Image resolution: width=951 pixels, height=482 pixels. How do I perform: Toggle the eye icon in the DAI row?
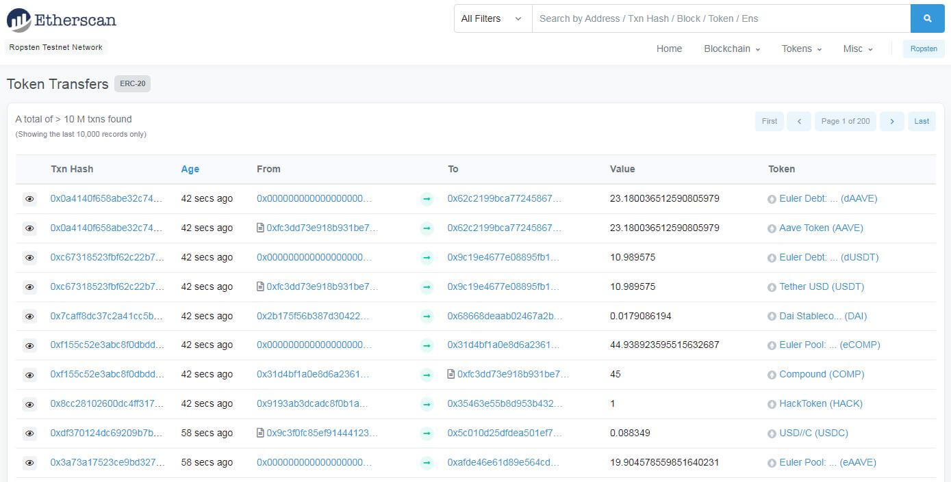[29, 317]
